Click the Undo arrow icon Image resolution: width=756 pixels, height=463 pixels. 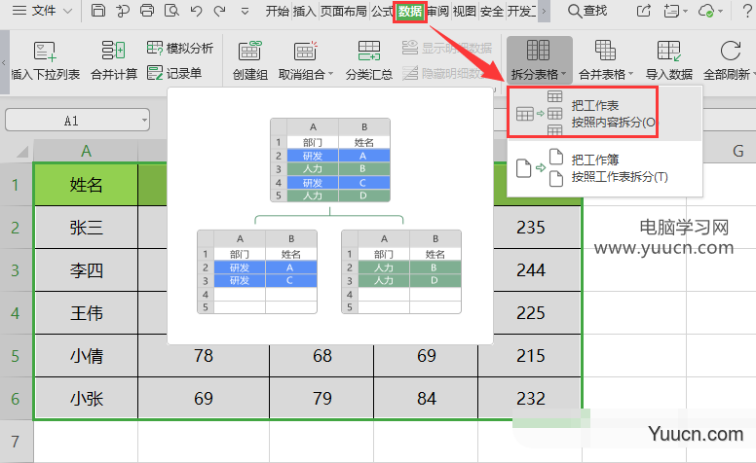pyautogui.click(x=196, y=11)
